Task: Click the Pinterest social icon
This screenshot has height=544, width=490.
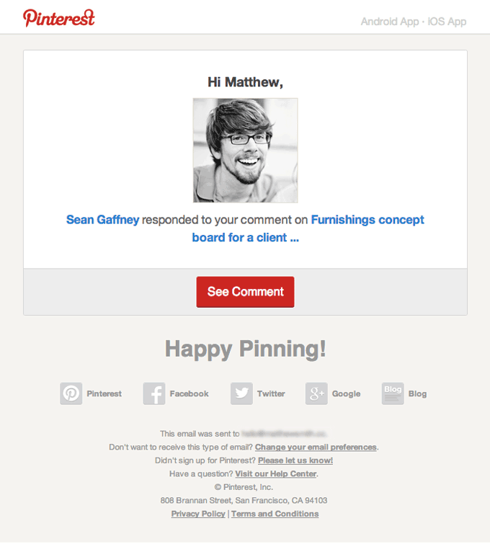Action: pos(71,393)
